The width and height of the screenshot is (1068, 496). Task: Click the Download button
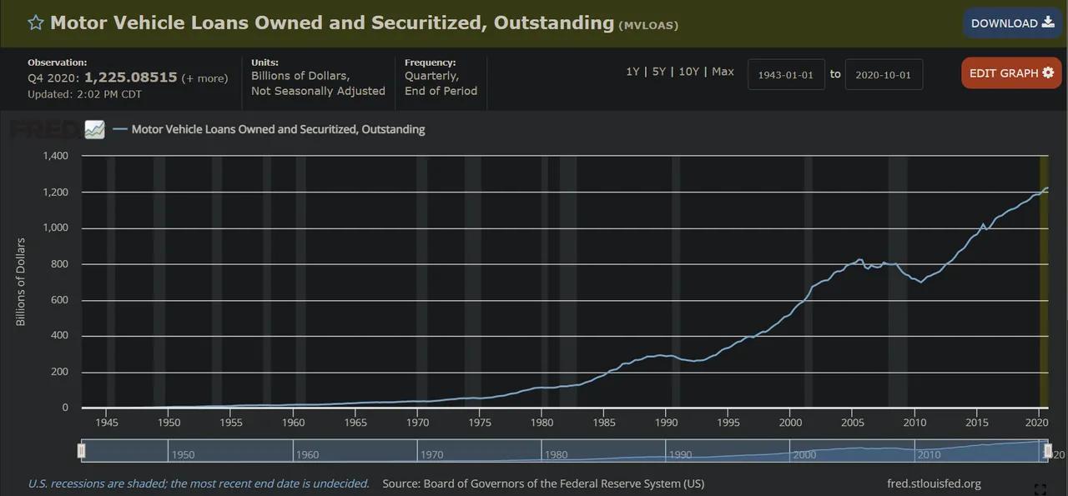(1013, 23)
